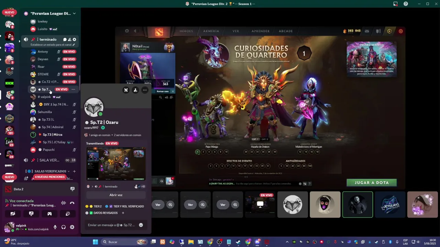Open Steam from the Windows taskbar
This screenshot has width=440, height=247.
click(x=238, y=242)
